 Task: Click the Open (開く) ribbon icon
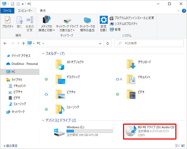[x=19, y=22]
